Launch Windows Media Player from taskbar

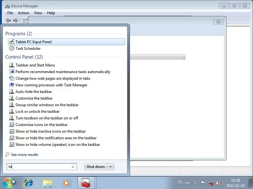pos(66,183)
